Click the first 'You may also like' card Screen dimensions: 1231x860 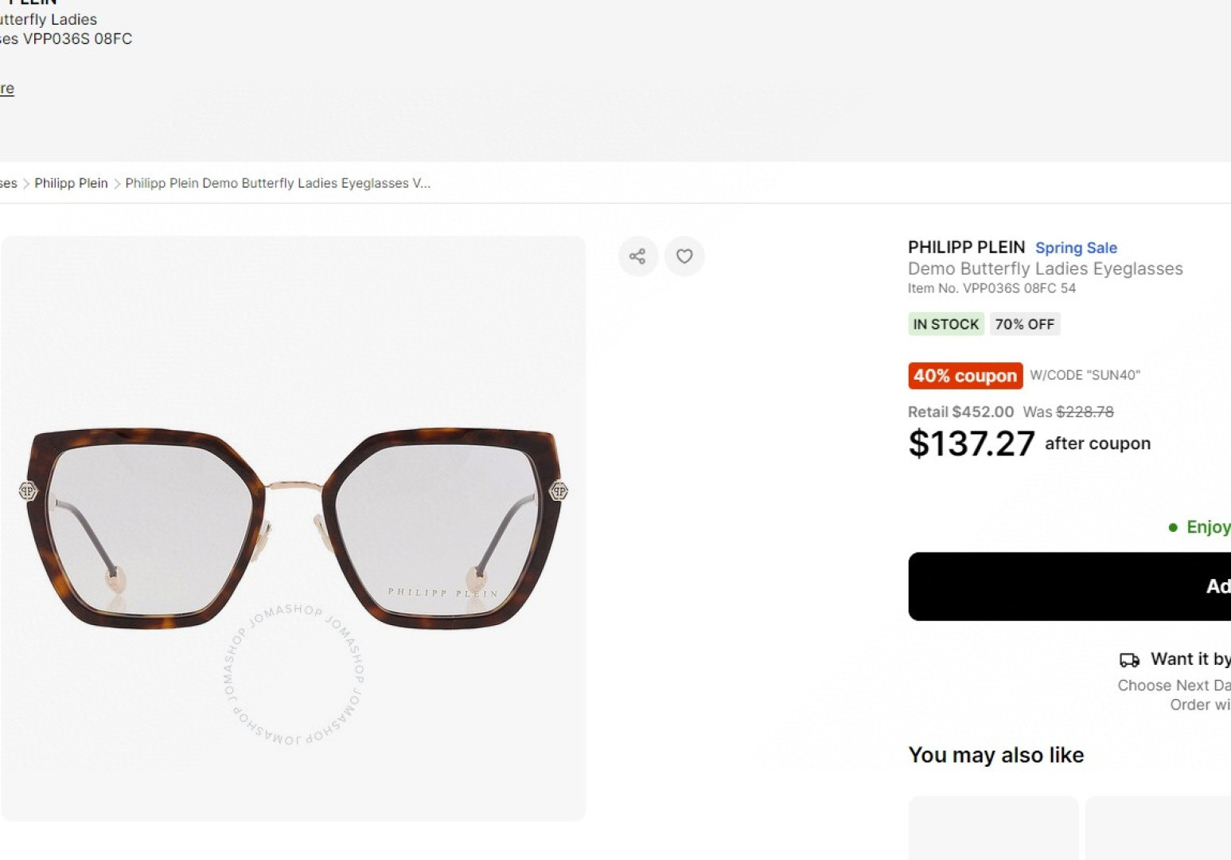[993, 828]
